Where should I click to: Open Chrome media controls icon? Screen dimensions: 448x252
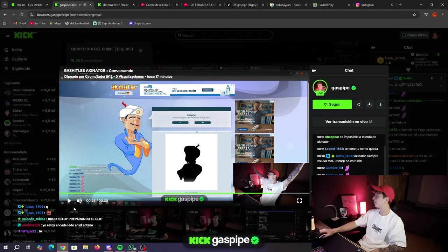click(426, 15)
